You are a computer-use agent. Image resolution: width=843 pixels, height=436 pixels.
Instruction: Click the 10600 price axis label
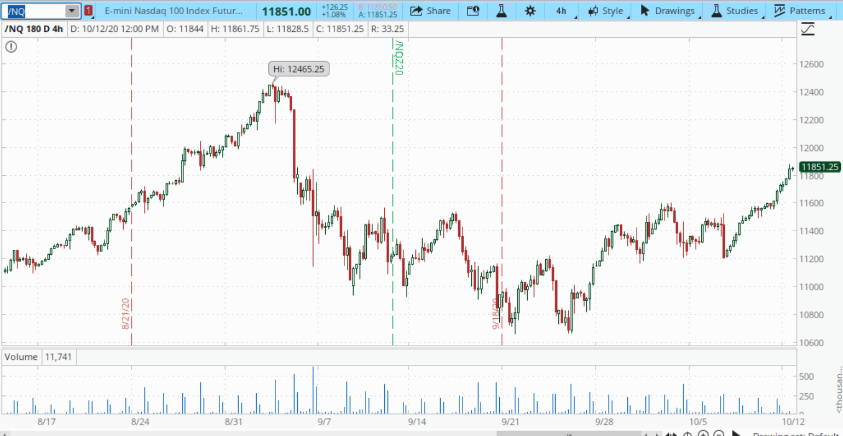811,343
